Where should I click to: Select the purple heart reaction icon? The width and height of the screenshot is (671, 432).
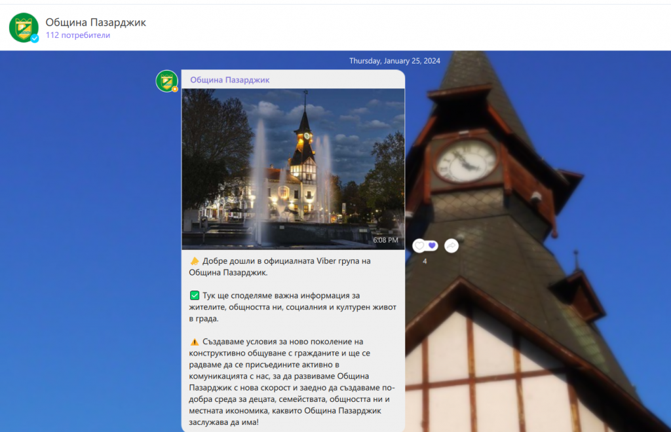click(432, 245)
